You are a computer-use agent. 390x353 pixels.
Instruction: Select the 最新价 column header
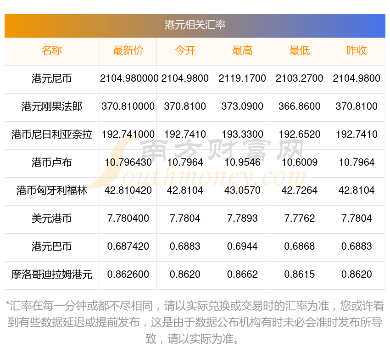[128, 50]
